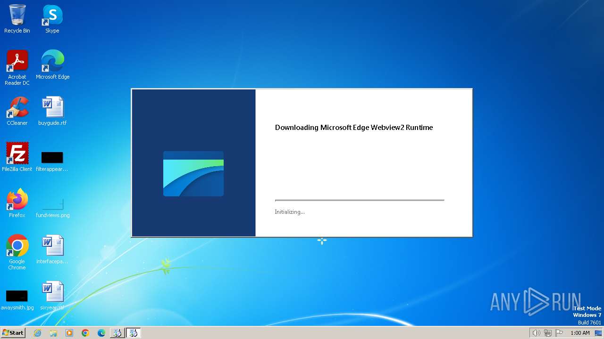
Task: Click the taskbar clock 1:00 AM
Action: tap(580, 333)
